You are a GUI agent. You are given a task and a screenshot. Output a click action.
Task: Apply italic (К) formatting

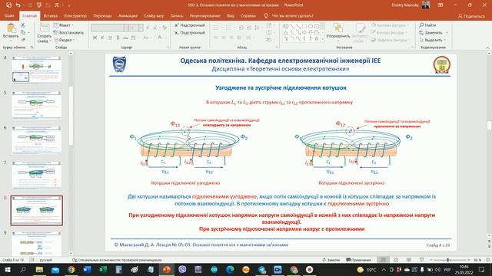coord(102,38)
